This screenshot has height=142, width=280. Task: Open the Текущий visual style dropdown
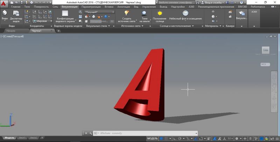pos(100,12)
